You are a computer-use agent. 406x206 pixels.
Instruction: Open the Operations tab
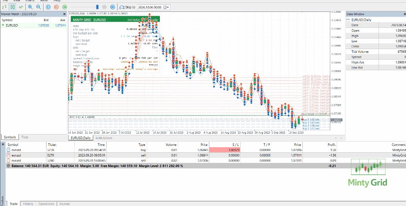click(x=47, y=203)
